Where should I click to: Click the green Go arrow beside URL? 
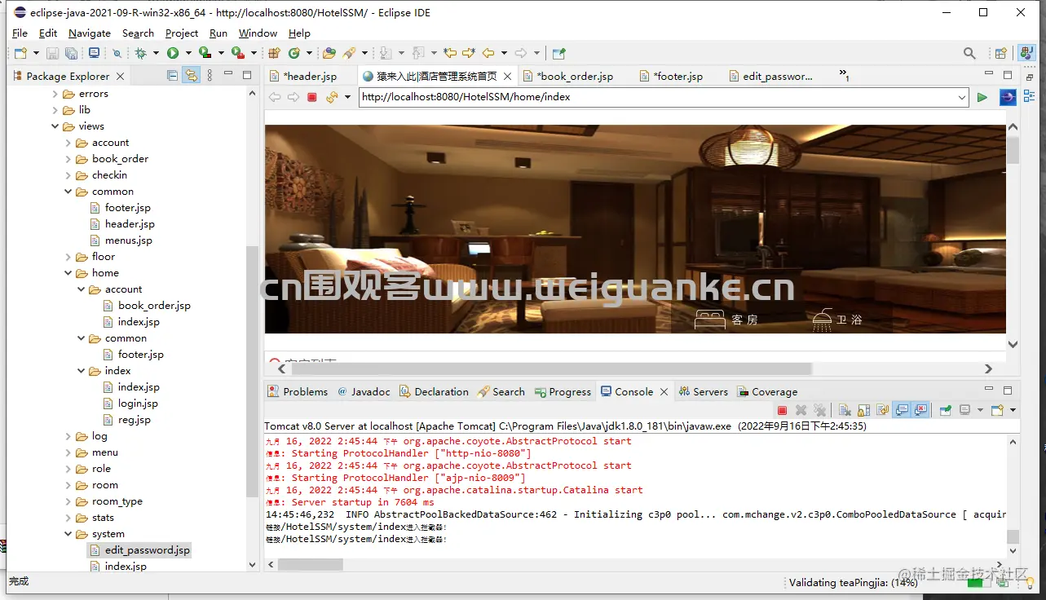982,97
